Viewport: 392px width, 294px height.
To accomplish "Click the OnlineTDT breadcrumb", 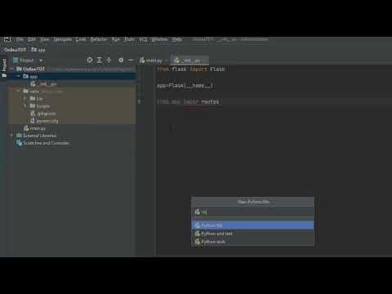I will point(16,50).
